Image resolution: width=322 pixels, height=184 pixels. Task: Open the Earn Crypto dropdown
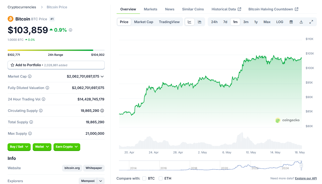[x=67, y=147]
